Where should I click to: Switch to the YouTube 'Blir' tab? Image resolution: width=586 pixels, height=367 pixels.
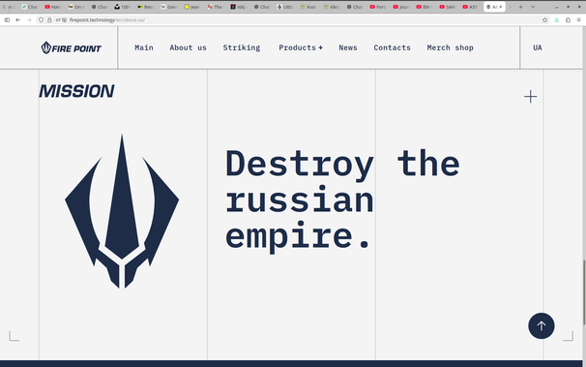tap(424, 7)
